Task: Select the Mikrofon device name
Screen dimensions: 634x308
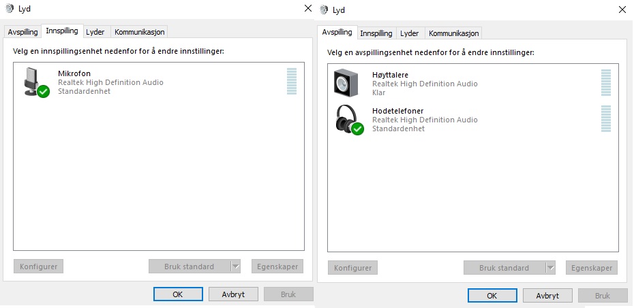Action: point(74,73)
